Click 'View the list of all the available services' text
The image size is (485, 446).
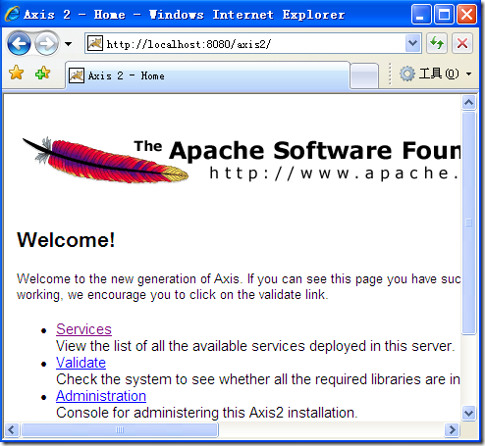click(181, 346)
